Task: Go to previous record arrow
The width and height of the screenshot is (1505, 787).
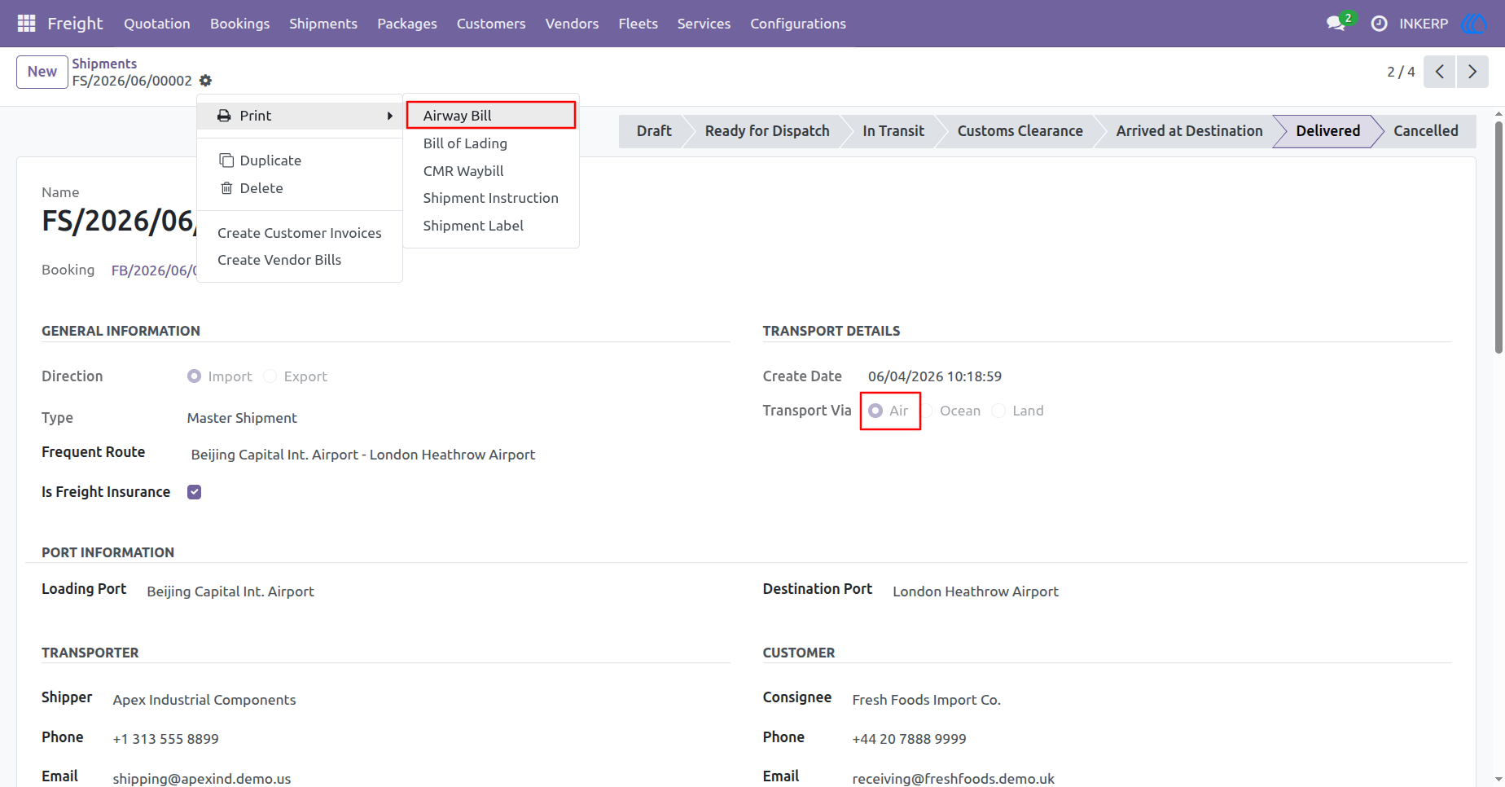Action: [1440, 72]
